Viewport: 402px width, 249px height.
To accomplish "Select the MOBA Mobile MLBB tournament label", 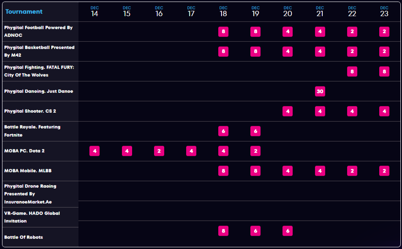I will (28, 171).
